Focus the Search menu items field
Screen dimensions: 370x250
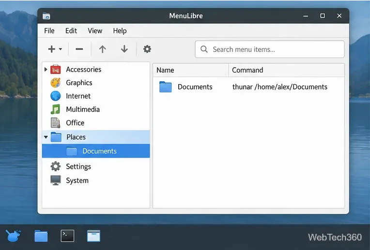pos(269,49)
